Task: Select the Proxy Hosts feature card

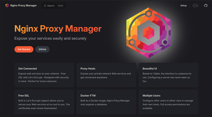Action: tap(106, 75)
